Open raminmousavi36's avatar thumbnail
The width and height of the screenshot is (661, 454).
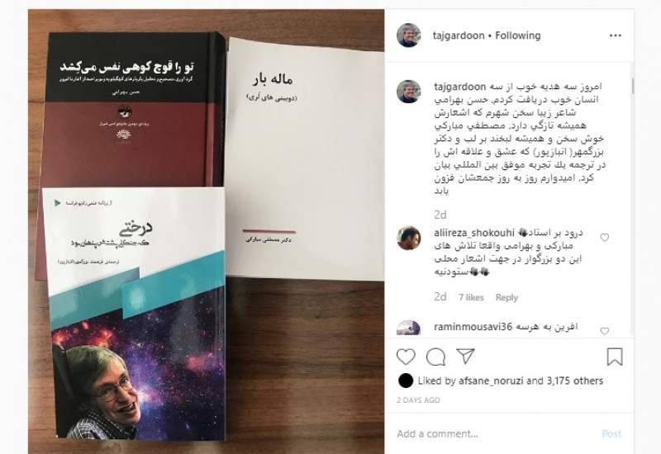408,328
